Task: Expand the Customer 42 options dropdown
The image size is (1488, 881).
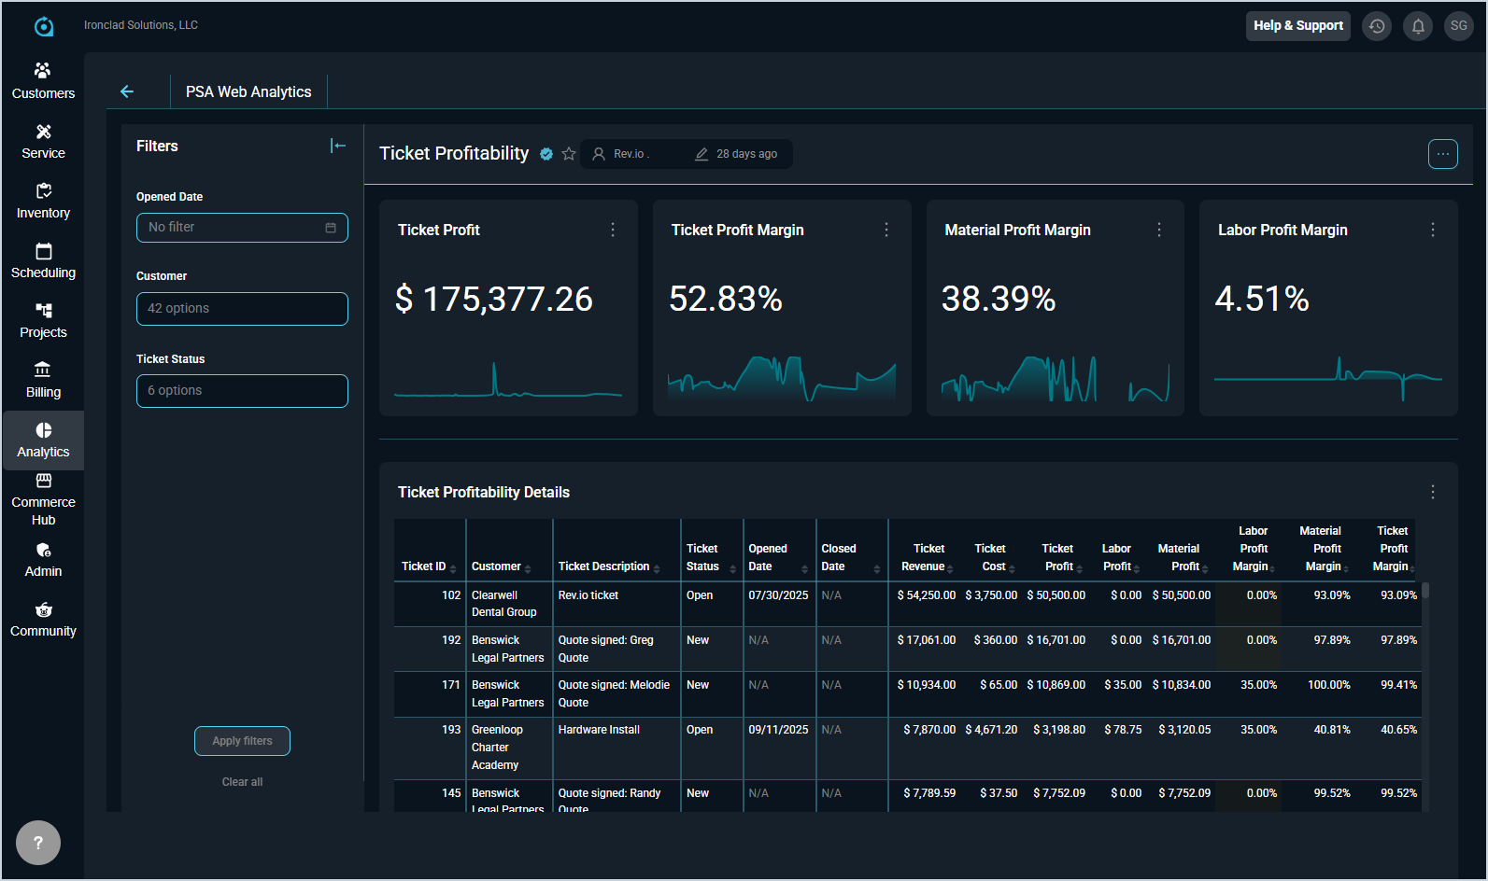Action: point(242,309)
